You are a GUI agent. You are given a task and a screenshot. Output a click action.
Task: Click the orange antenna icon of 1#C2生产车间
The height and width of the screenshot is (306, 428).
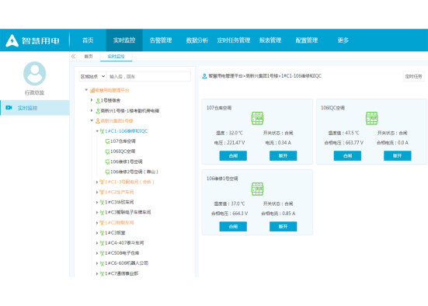[x=102, y=192]
